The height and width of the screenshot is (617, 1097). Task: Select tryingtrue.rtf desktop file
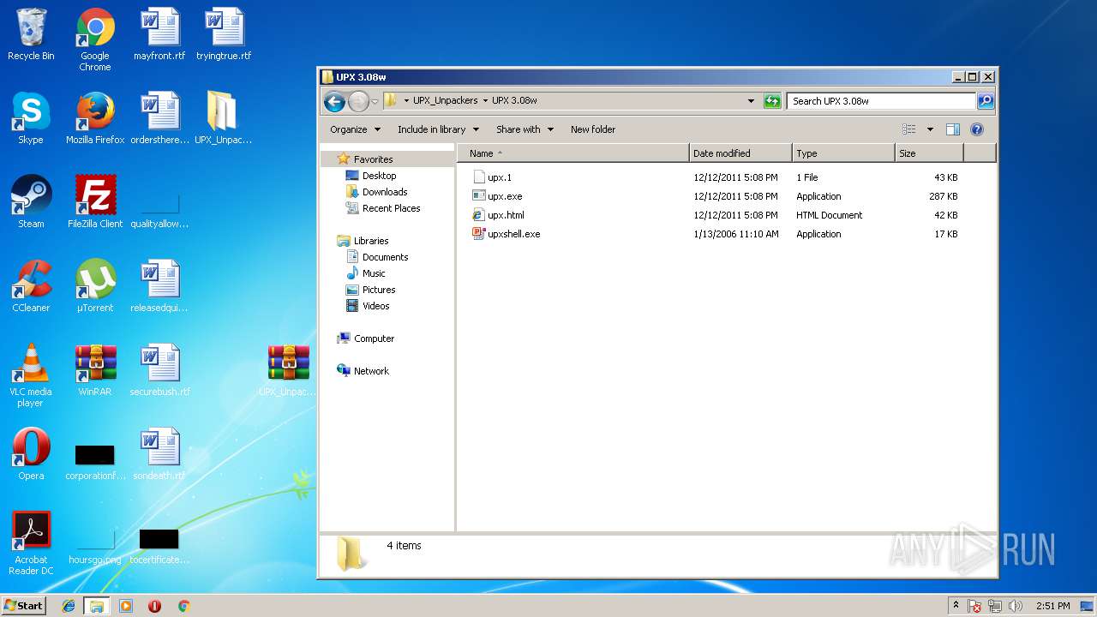pyautogui.click(x=224, y=34)
